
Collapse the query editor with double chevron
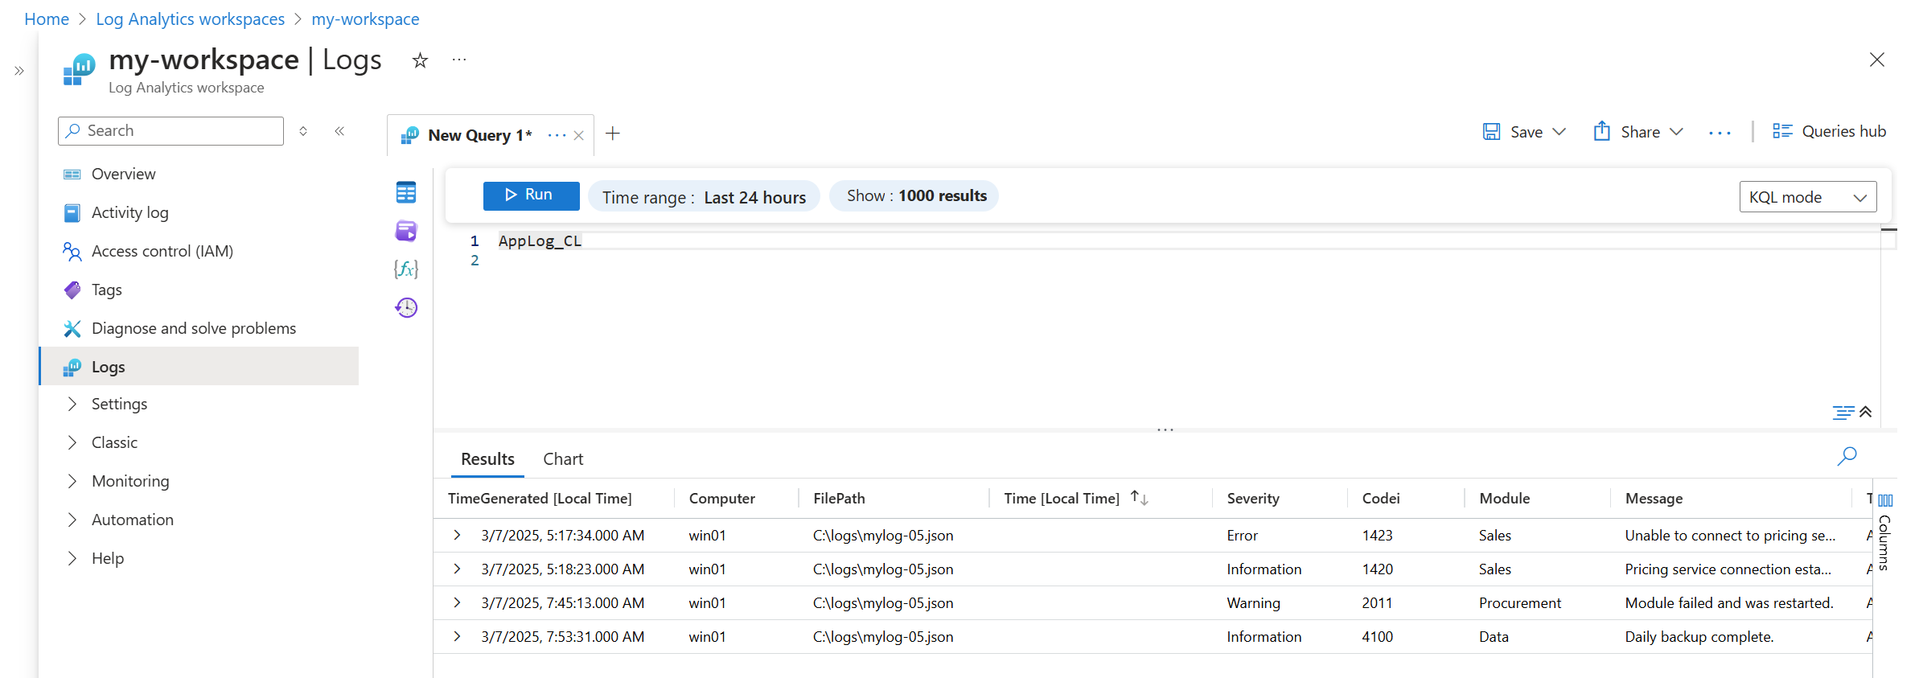tap(1866, 412)
